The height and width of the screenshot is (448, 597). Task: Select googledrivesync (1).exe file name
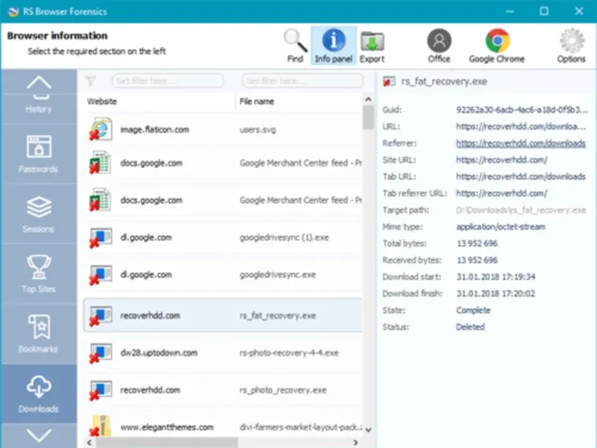point(284,237)
